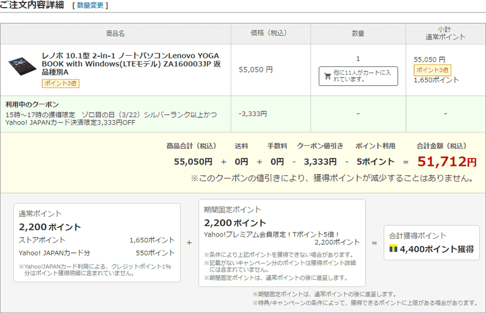This screenshot has height=313, width=486.
Task: Click the 商品合計（税込）label
Action: click(x=191, y=146)
